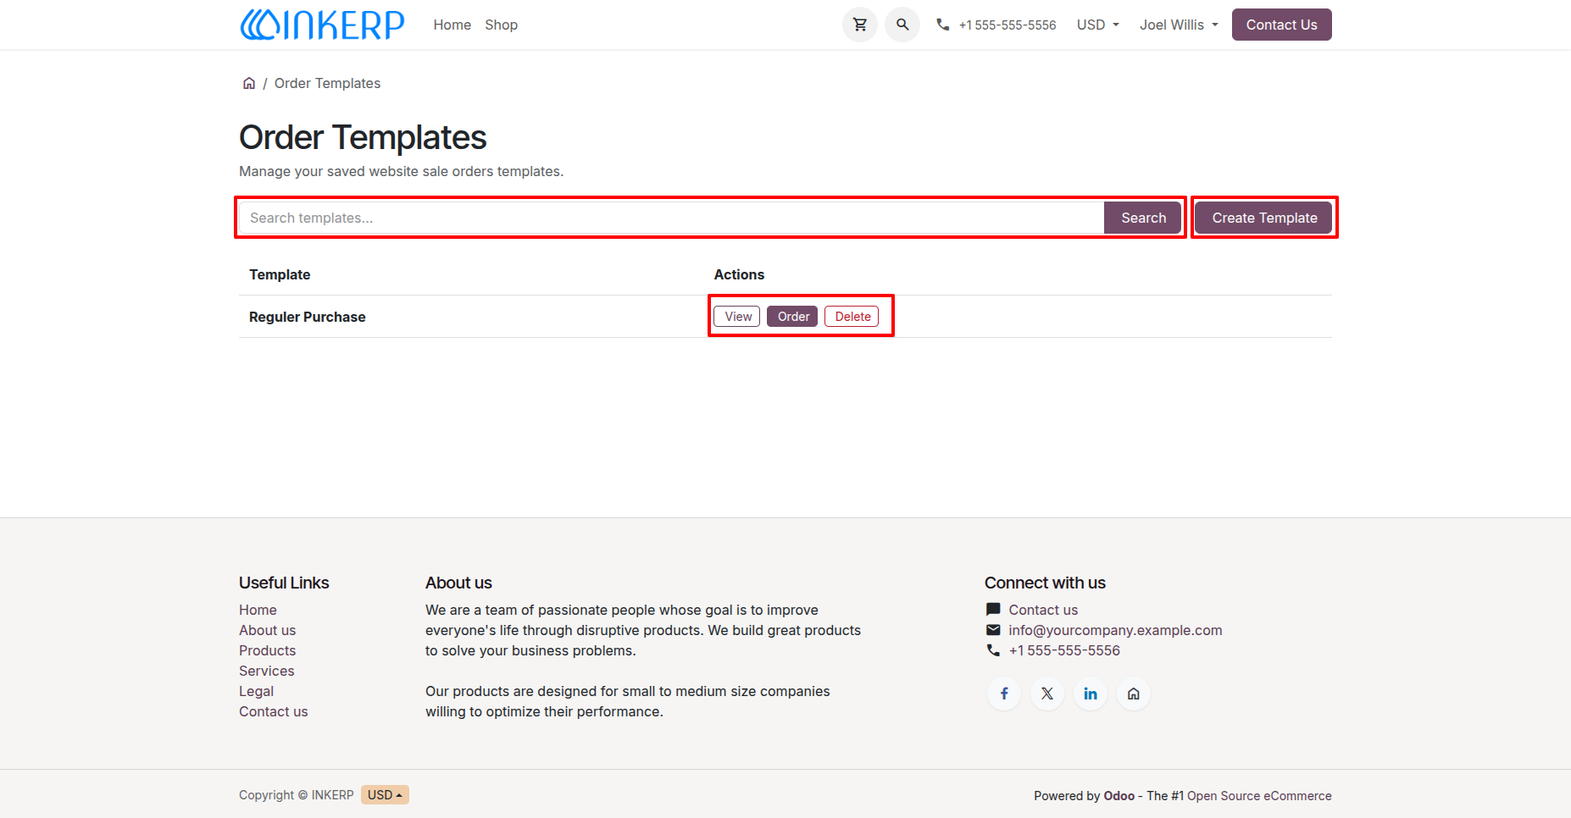Open the Shop menu item

[x=502, y=25]
